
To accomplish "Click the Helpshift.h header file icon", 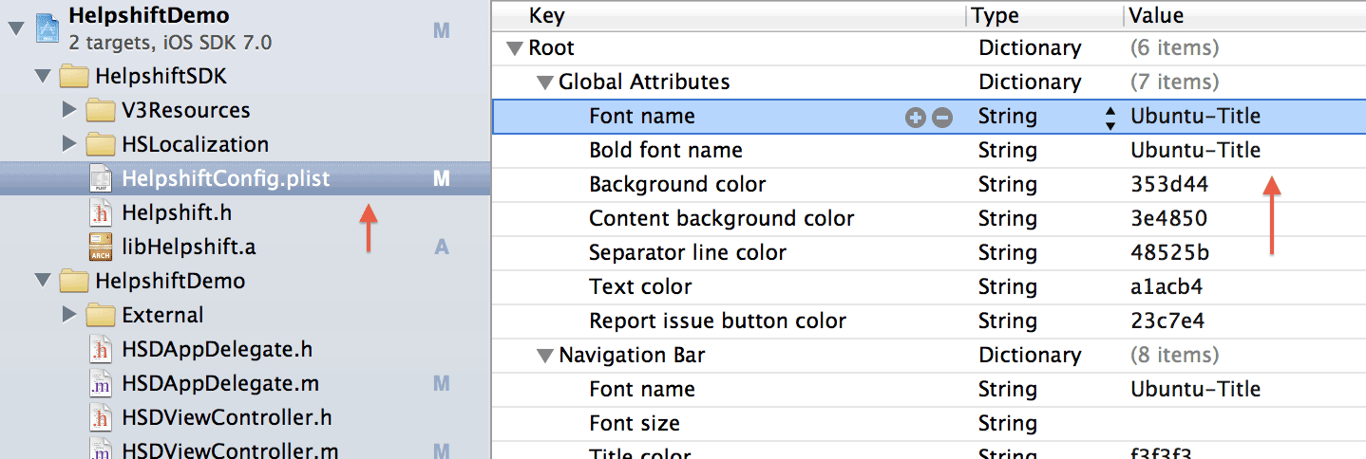I will (101, 212).
